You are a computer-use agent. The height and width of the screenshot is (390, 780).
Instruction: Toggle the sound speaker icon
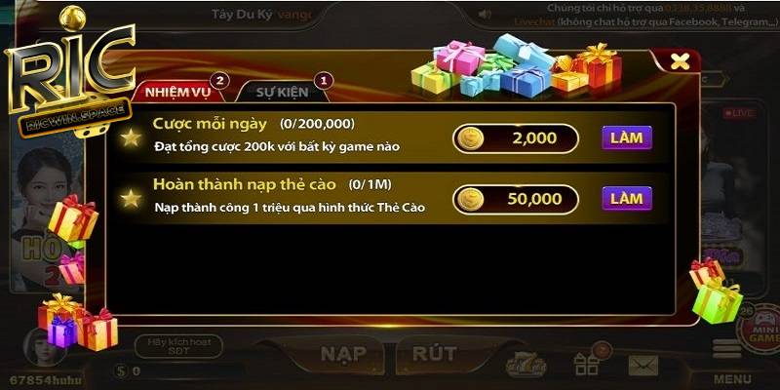(485, 14)
